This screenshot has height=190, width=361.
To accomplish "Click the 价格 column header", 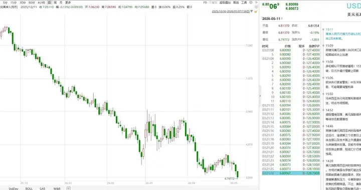I will (x=288, y=46).
